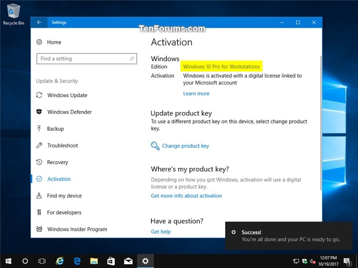Open File Explorer from taskbar
This screenshot has width=358, height=268.
(94, 261)
